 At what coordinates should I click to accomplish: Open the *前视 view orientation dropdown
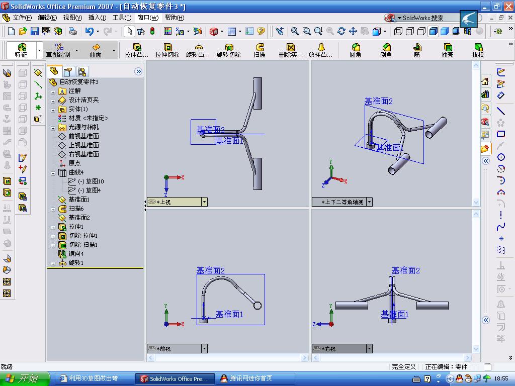tap(204, 349)
